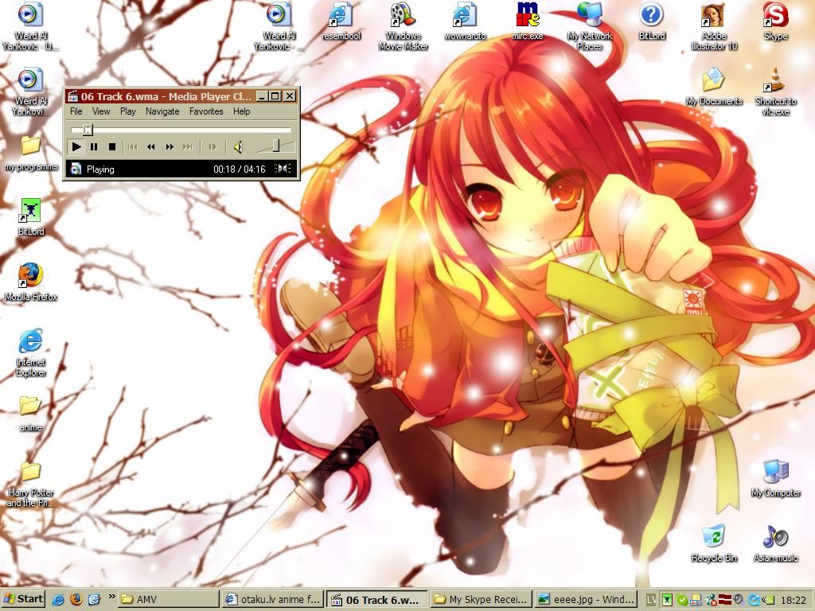Screen dimensions: 815x611
Task: Click the 06 Track 6.w... taskbar button
Action: pos(377,600)
